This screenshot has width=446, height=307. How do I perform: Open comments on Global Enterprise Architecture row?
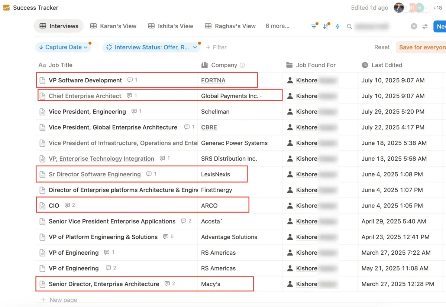click(x=190, y=127)
